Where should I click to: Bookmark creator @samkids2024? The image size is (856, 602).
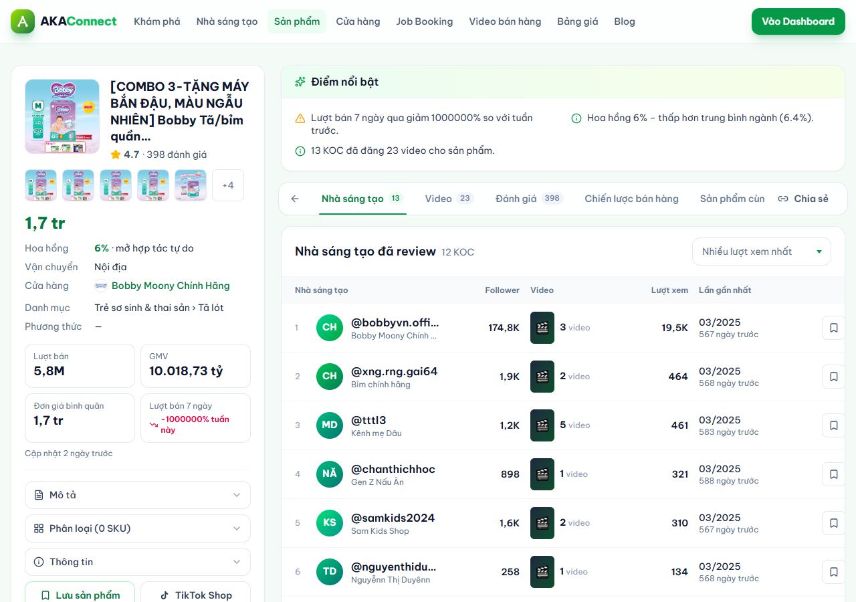833,523
